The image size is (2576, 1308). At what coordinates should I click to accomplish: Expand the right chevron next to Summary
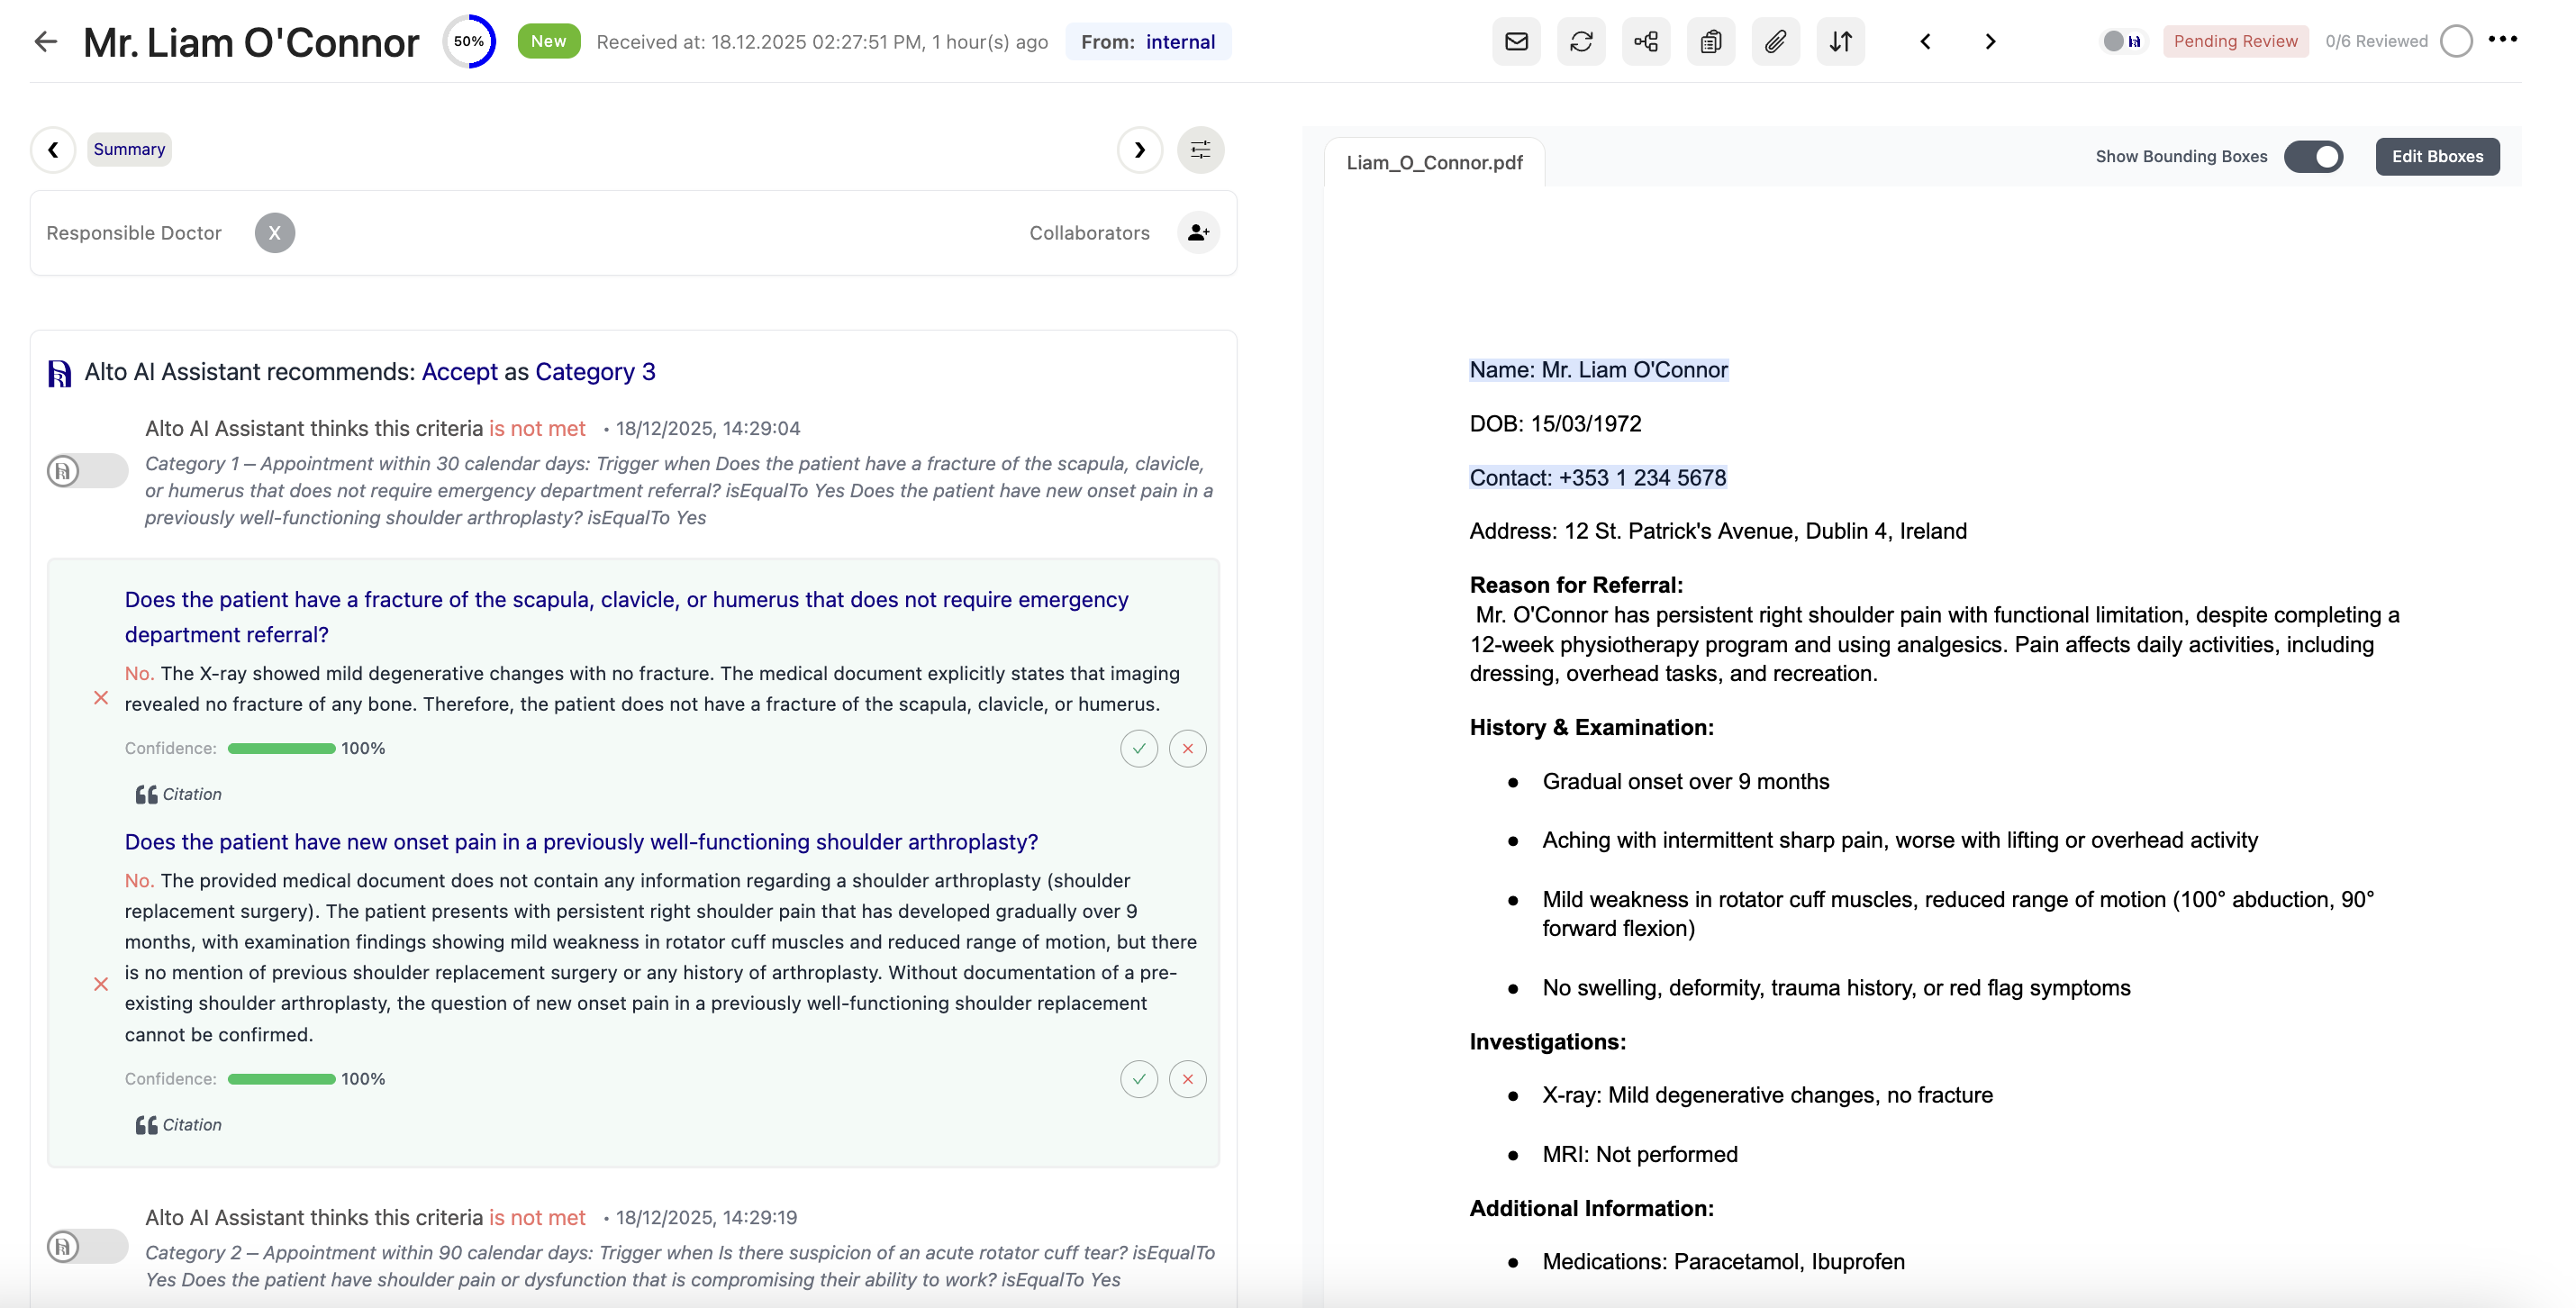[1139, 149]
